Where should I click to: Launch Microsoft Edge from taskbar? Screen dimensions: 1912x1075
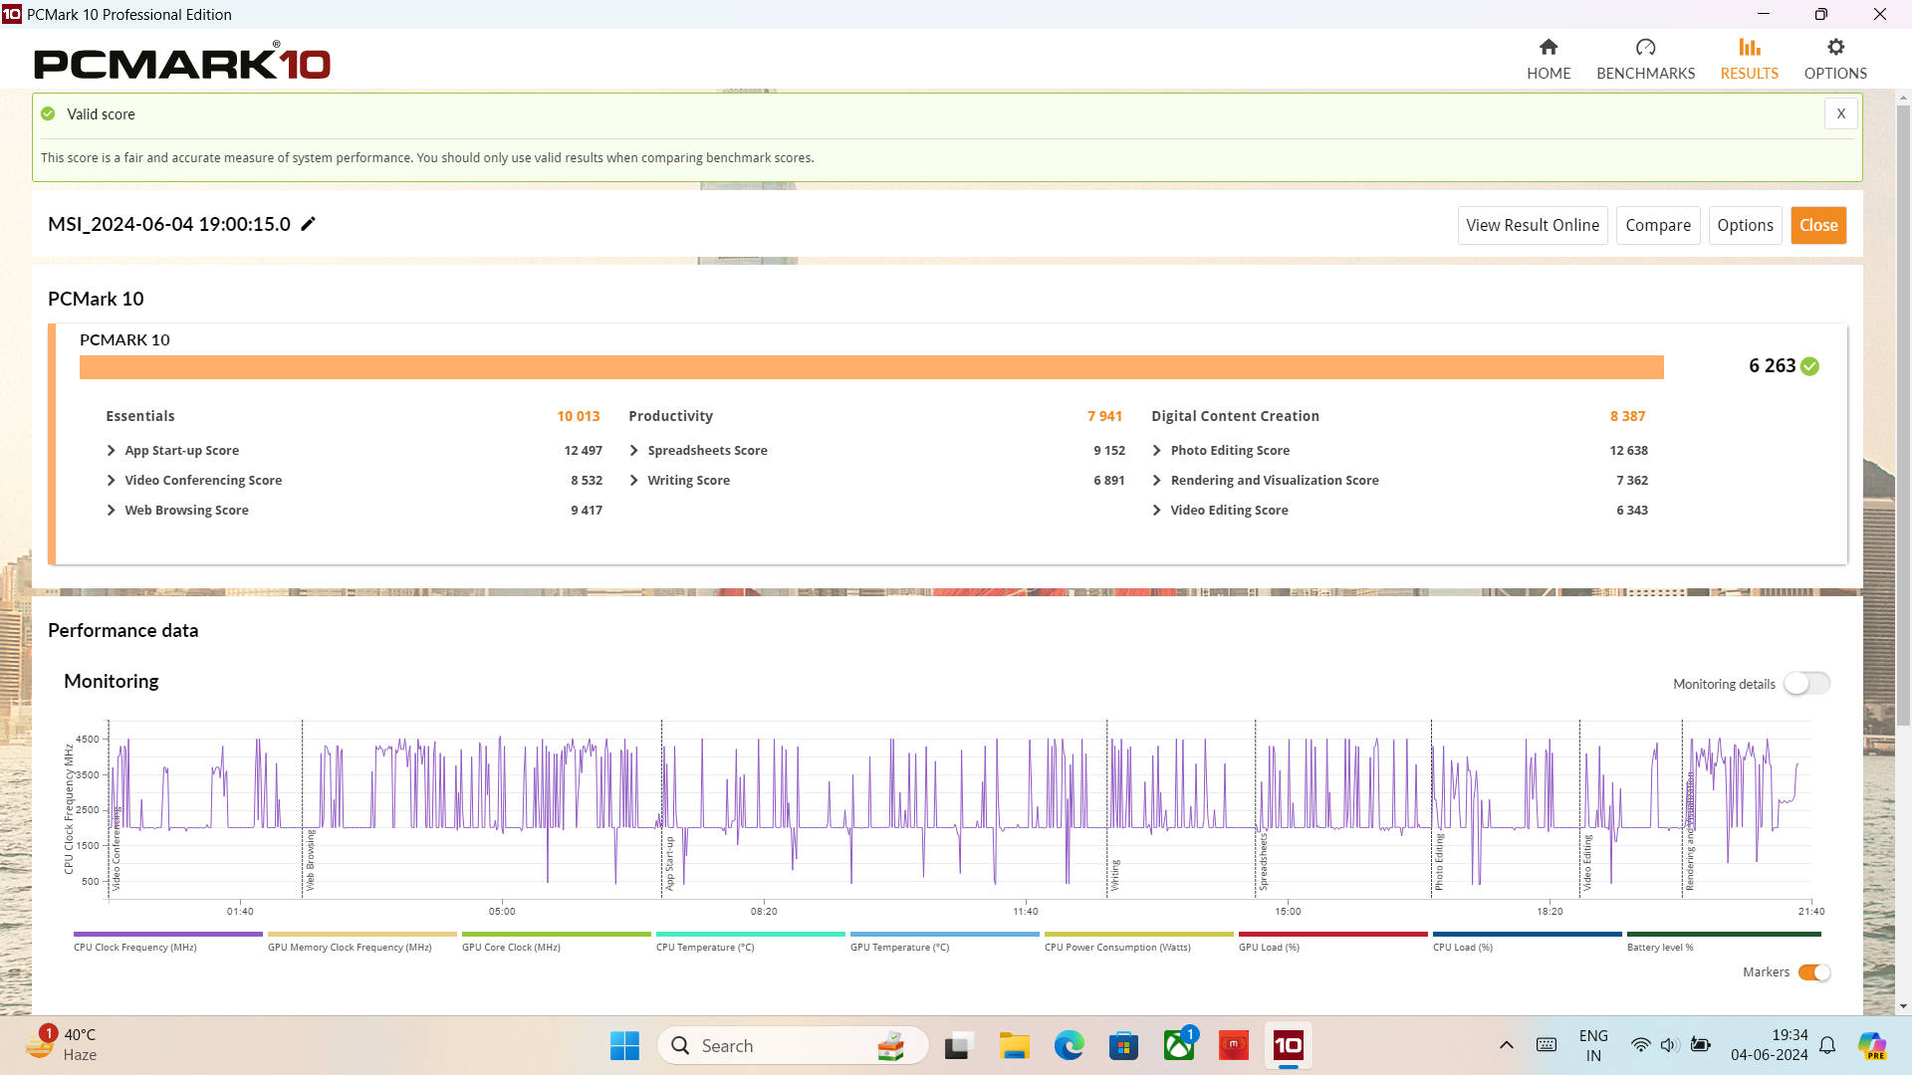[1069, 1046]
